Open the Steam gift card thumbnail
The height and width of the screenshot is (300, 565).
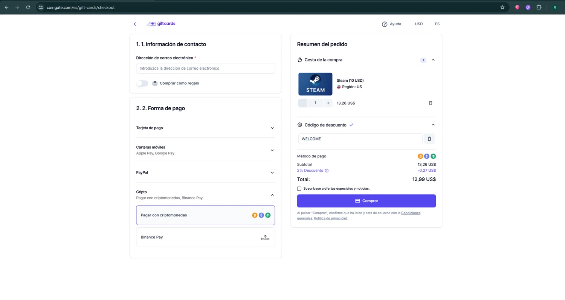[315, 84]
